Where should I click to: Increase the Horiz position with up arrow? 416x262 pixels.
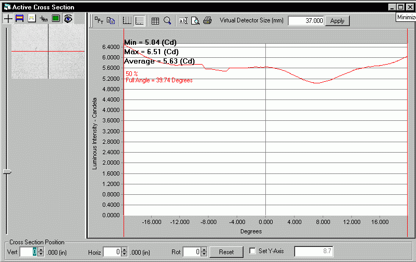124,249
